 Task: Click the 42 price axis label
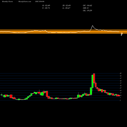pos(121,81)
